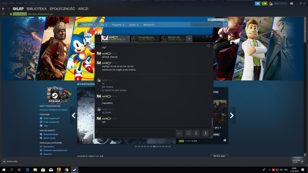Start voice chat with microphone icon
The image size is (308, 173).
click(x=205, y=133)
